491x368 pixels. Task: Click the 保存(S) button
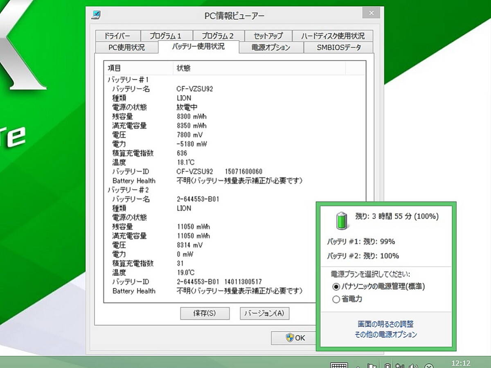(x=205, y=313)
